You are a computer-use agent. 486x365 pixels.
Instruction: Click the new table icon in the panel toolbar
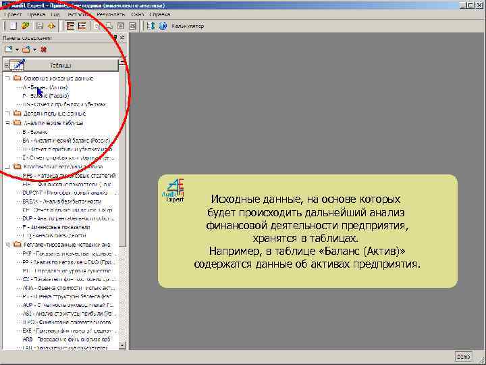(9, 49)
